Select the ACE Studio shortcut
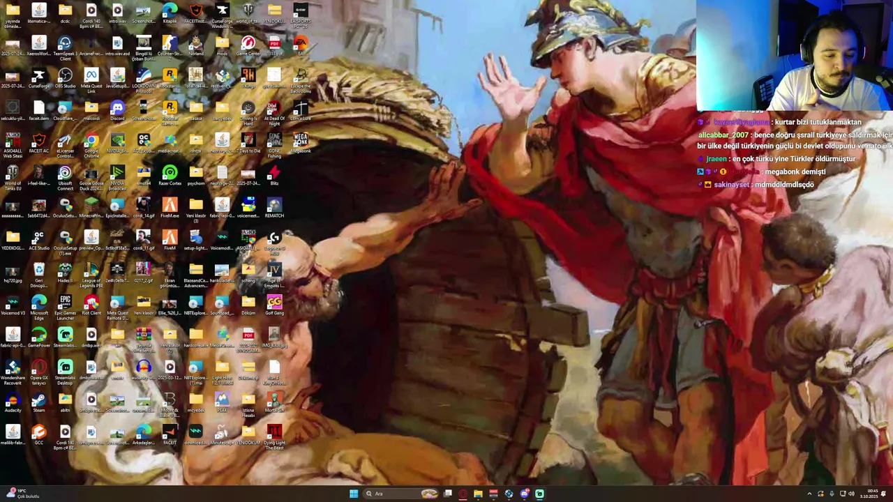893x502 pixels. pos(39,241)
